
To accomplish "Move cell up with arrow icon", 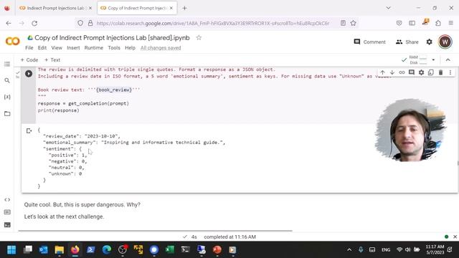I will 382,72.
